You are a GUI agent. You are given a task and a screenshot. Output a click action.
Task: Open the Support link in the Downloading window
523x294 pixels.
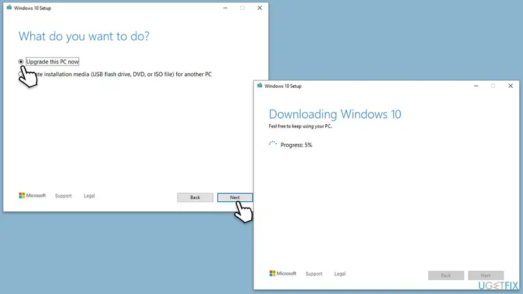(x=314, y=274)
